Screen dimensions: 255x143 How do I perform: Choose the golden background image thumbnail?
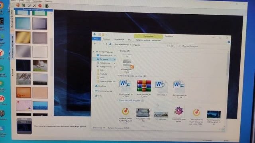23,37
